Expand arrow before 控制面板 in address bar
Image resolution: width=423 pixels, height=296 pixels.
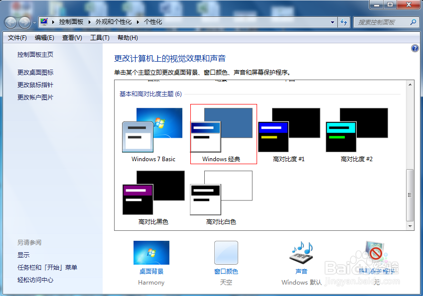pyautogui.click(x=53, y=22)
